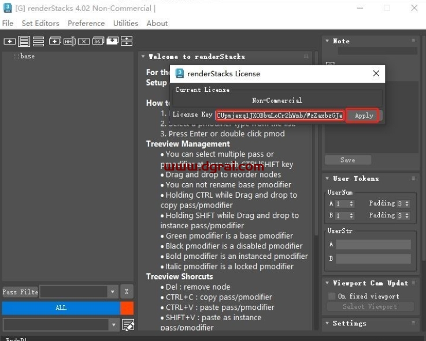Click the Apply license button
The height and width of the screenshot is (341, 426).
[364, 116]
